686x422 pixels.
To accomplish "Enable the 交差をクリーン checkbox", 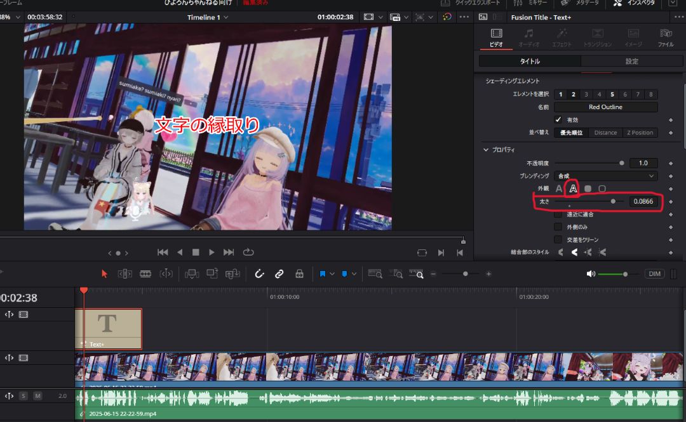I will [x=558, y=239].
